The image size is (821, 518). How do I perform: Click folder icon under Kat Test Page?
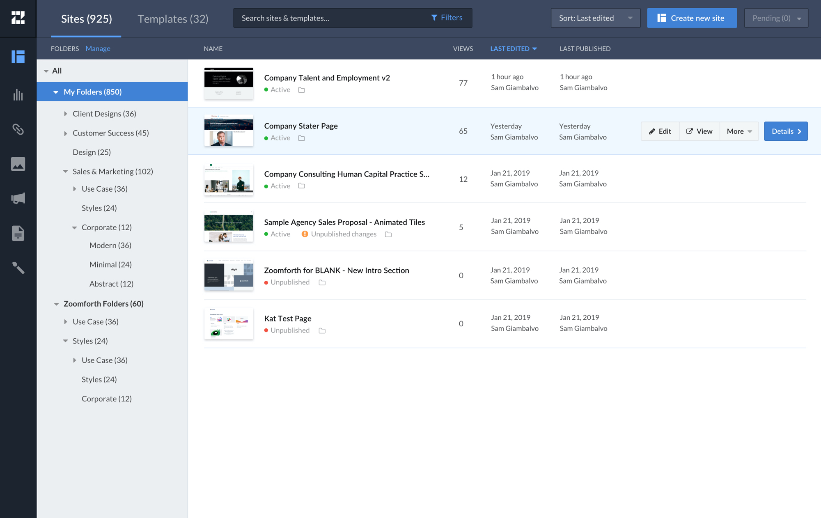(x=322, y=331)
